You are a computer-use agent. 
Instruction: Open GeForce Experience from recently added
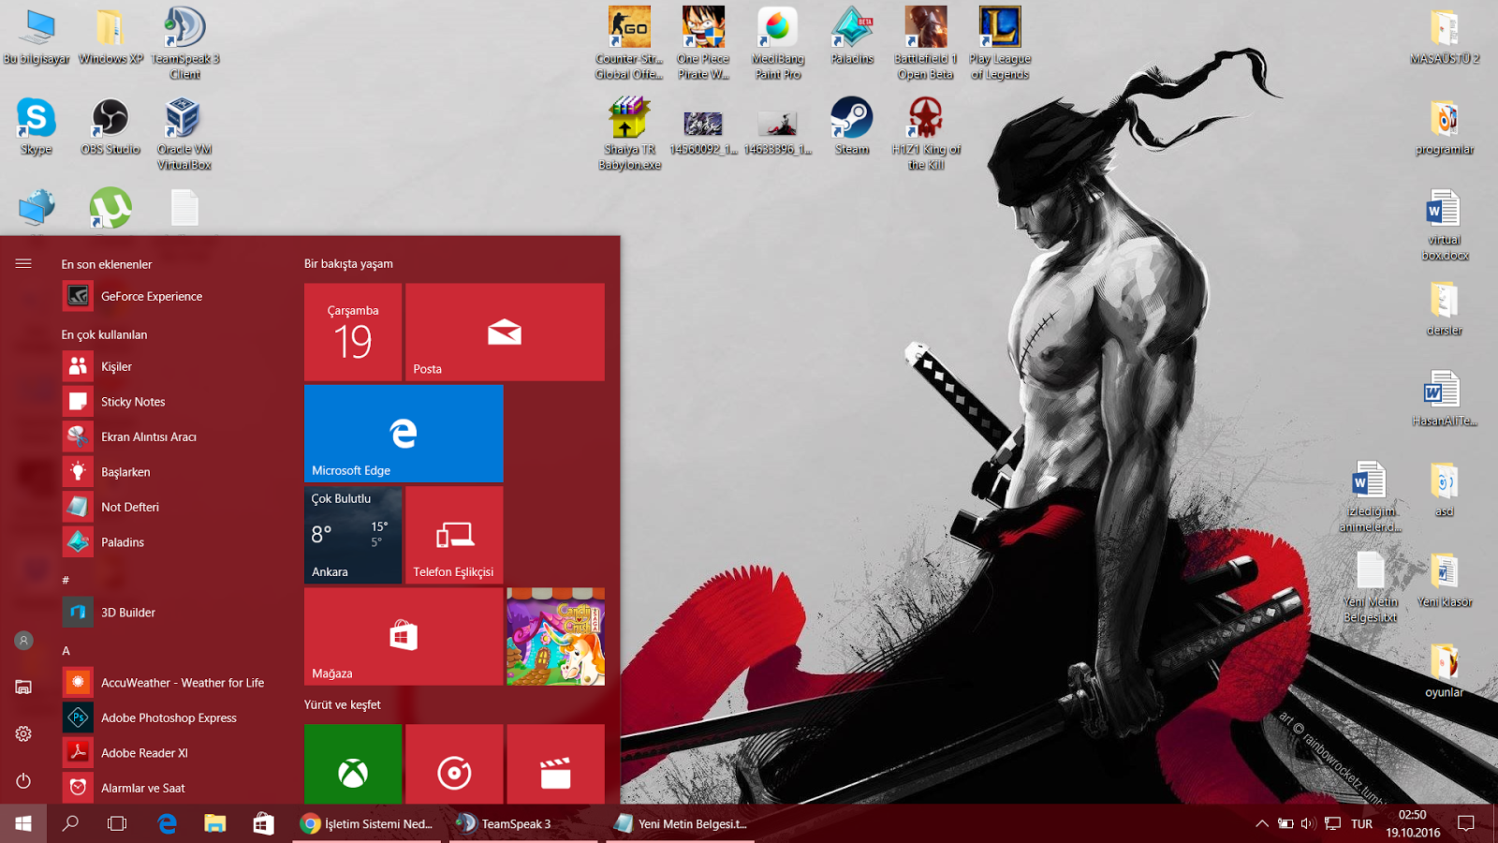pos(173,297)
